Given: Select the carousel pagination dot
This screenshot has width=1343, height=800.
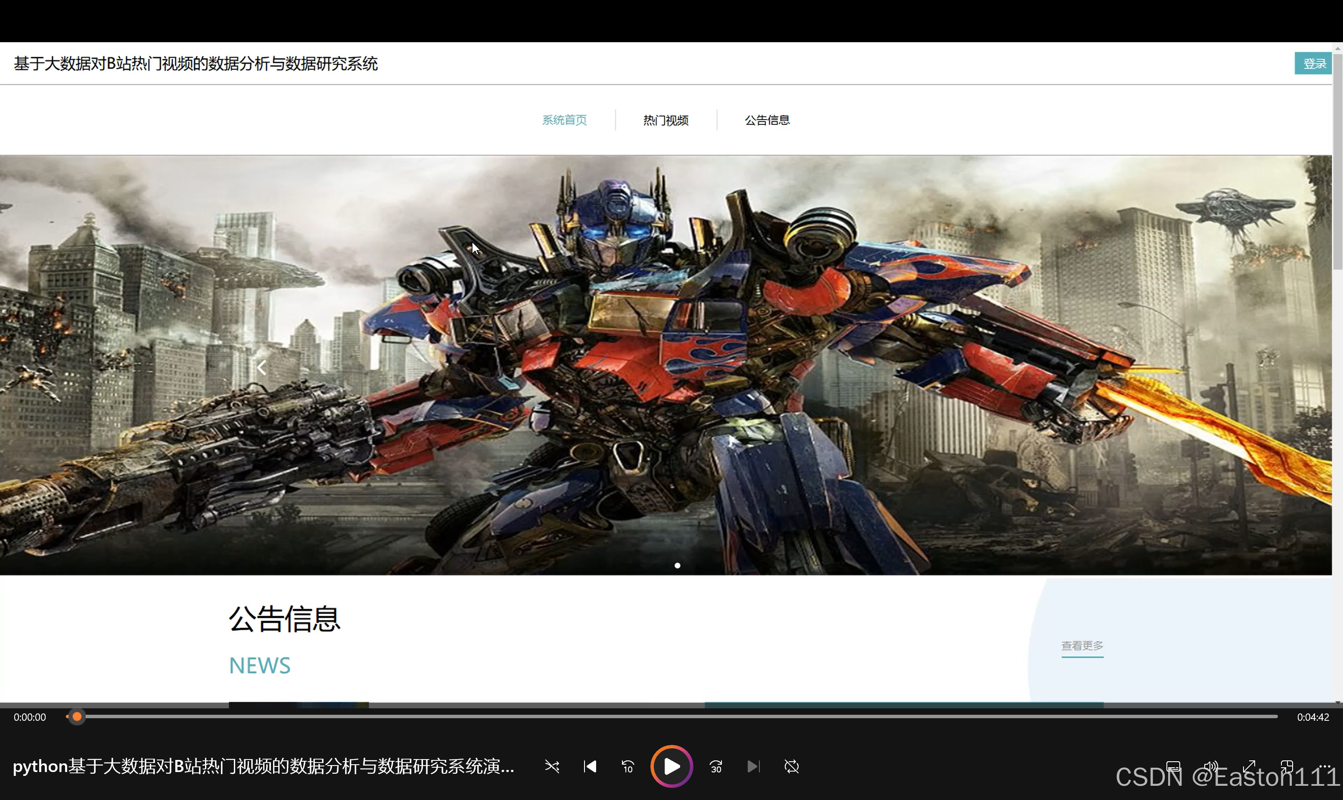Looking at the screenshot, I should (x=677, y=565).
